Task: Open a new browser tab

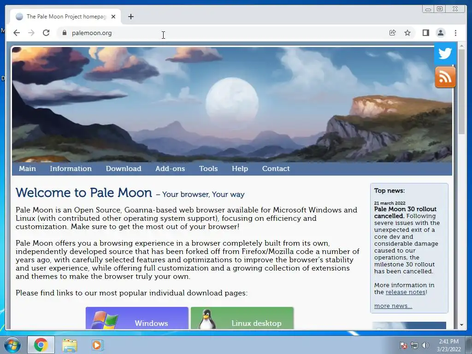Action: pyautogui.click(x=130, y=17)
